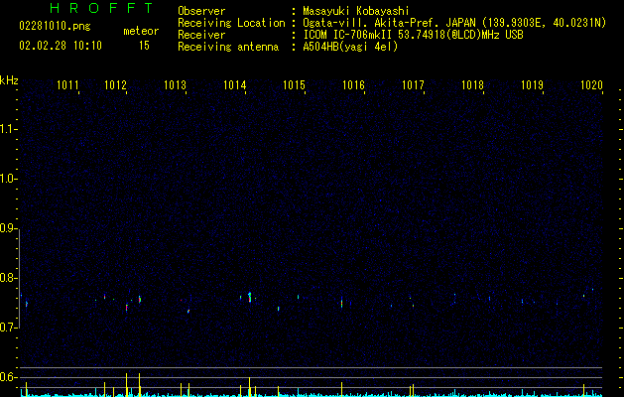Click the date stamp 02.02.28 10:10
This screenshot has width=624, height=397.
61,46
